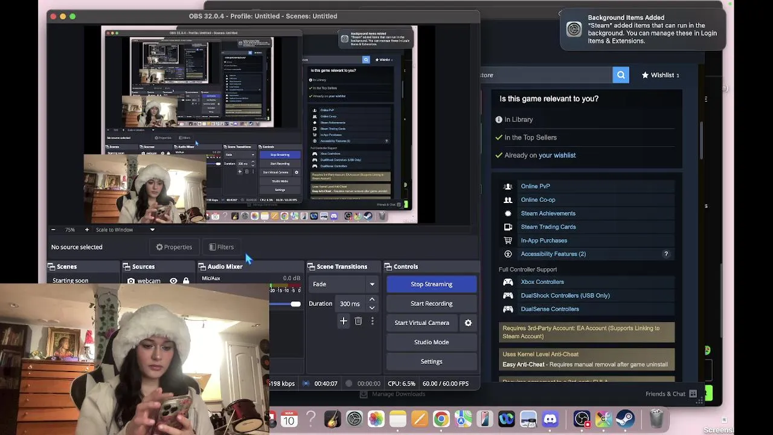Viewport: 773px width, 435px height.
Task: Add a scene transition with plus icon
Action: [x=344, y=321]
